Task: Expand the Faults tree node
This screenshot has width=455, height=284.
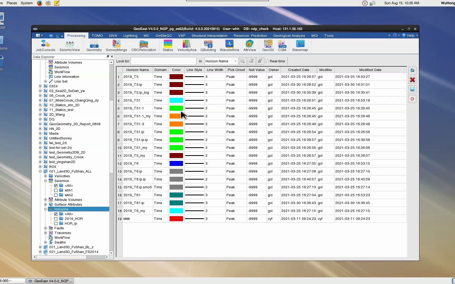Action: (46, 228)
